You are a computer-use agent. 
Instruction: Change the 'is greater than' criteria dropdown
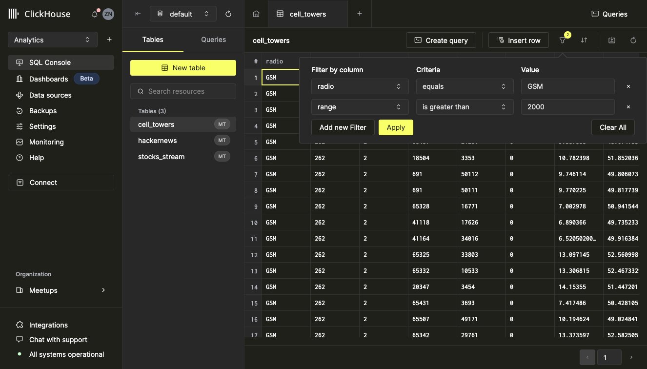[x=465, y=107]
